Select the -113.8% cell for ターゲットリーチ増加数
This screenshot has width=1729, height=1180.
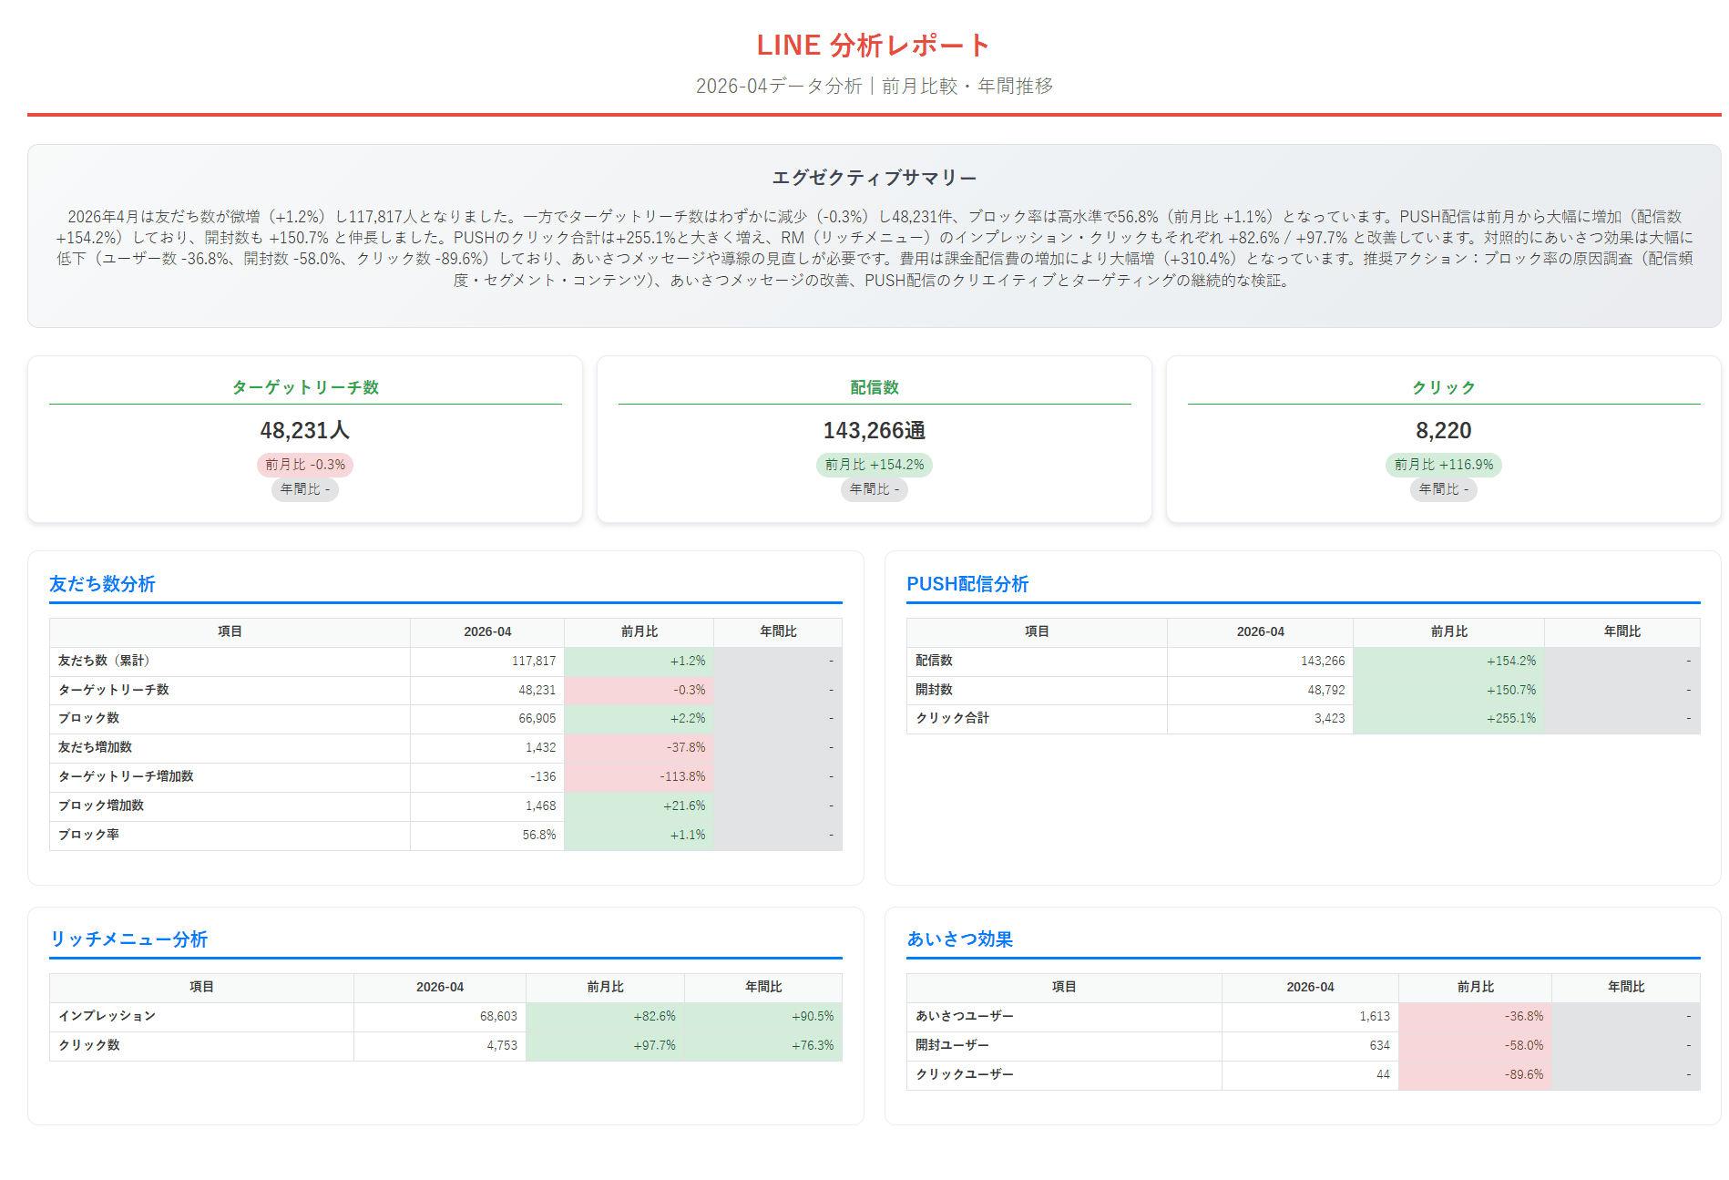(x=639, y=777)
